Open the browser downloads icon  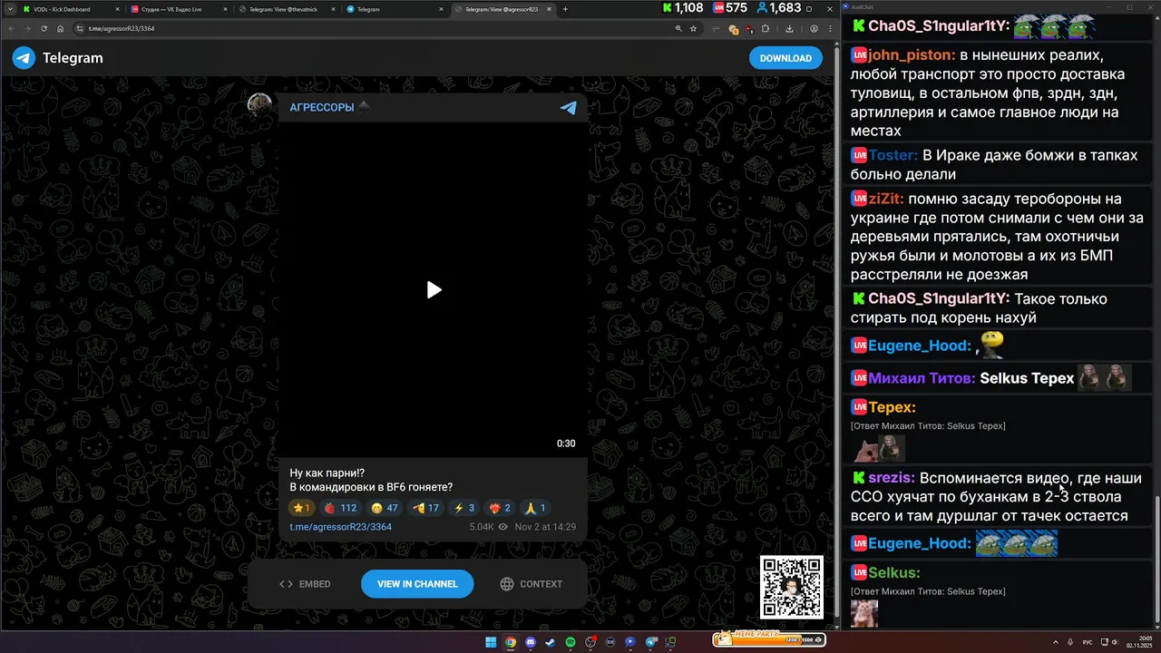(789, 28)
